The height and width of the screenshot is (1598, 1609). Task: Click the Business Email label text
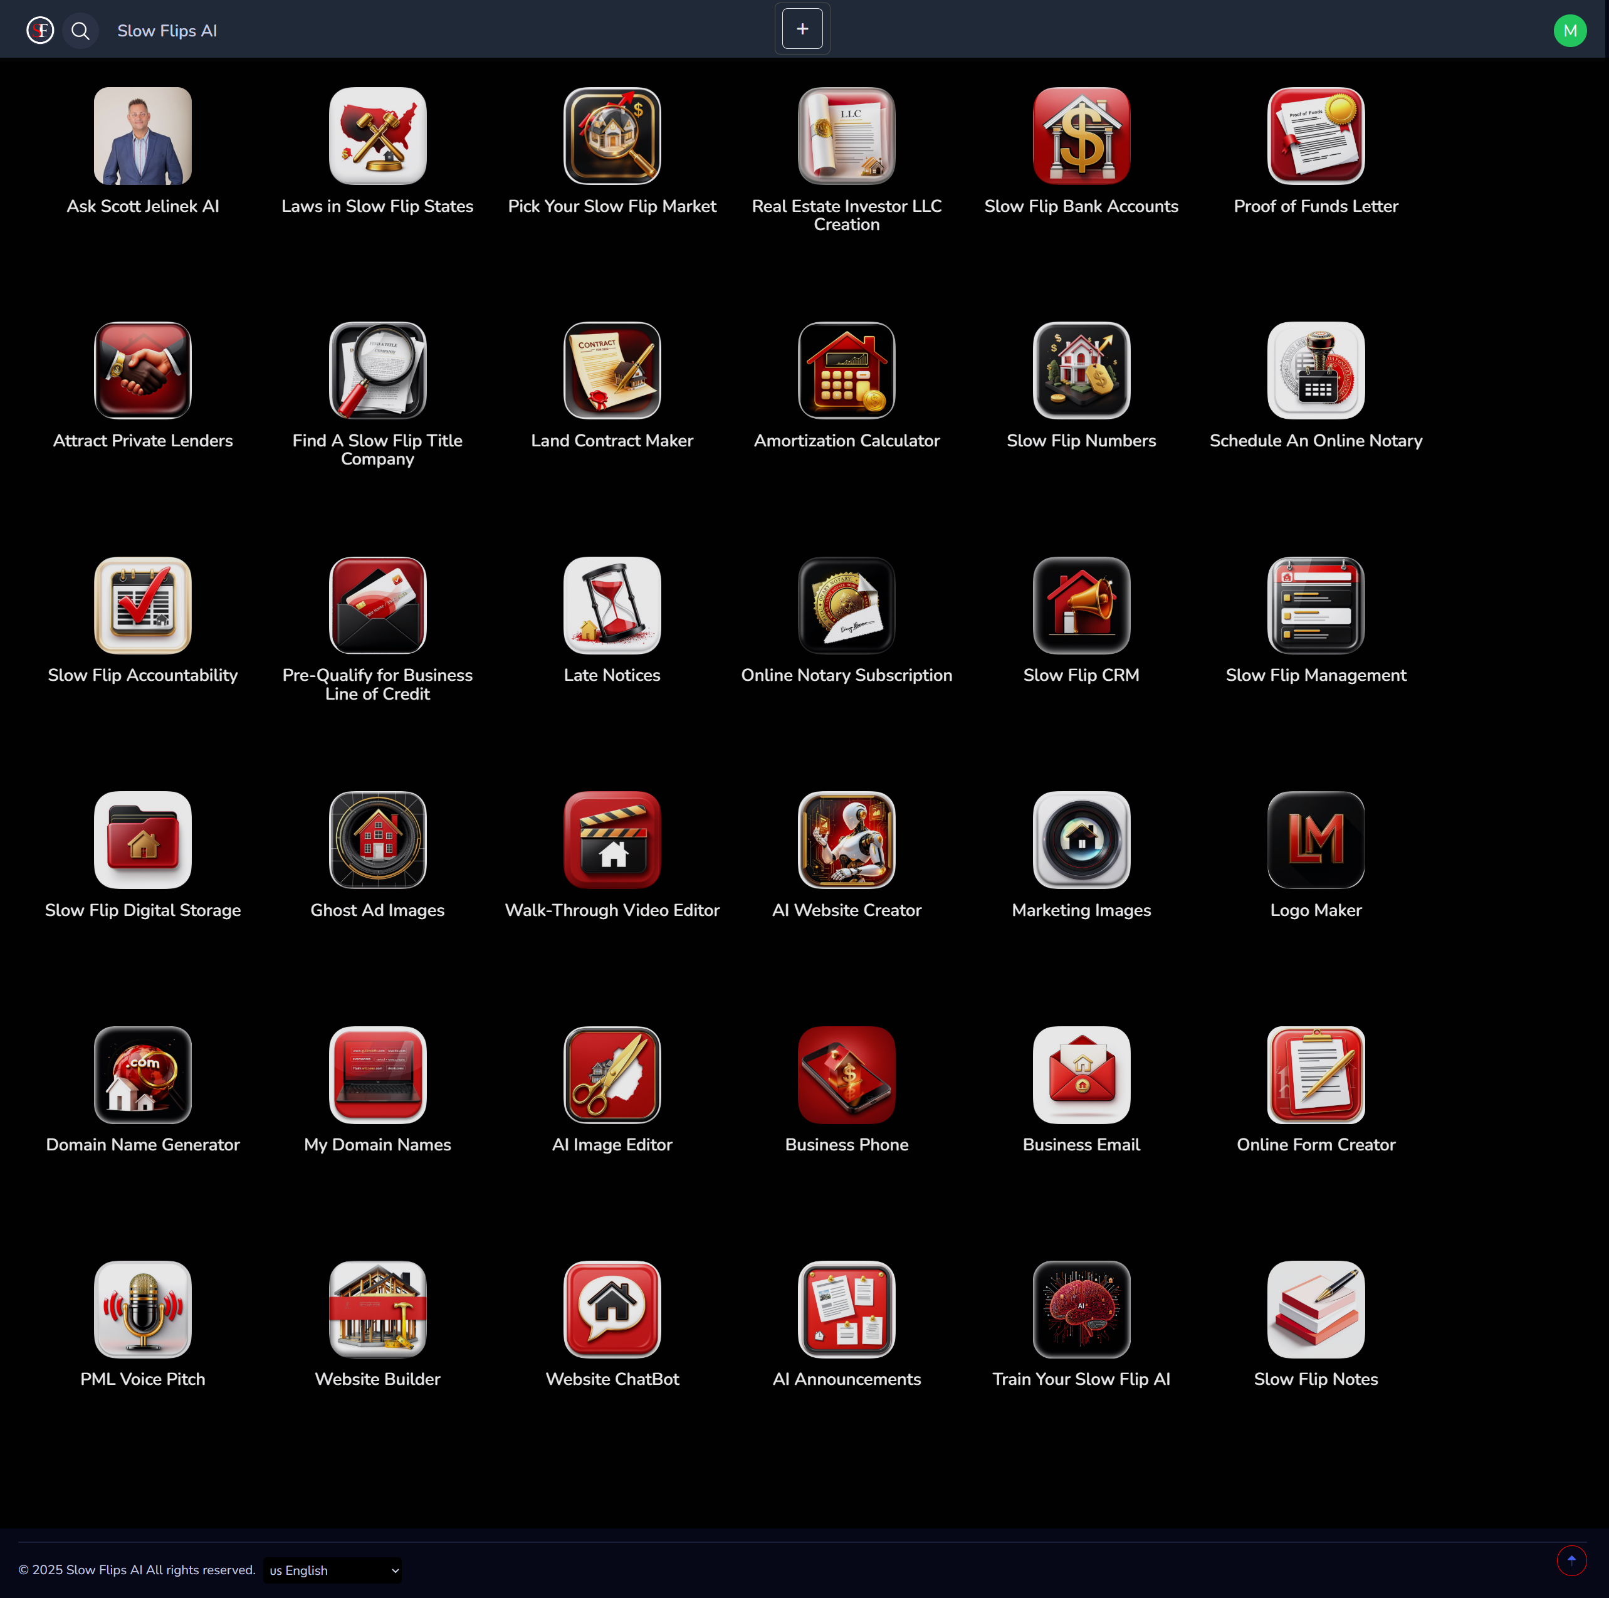coord(1081,1145)
